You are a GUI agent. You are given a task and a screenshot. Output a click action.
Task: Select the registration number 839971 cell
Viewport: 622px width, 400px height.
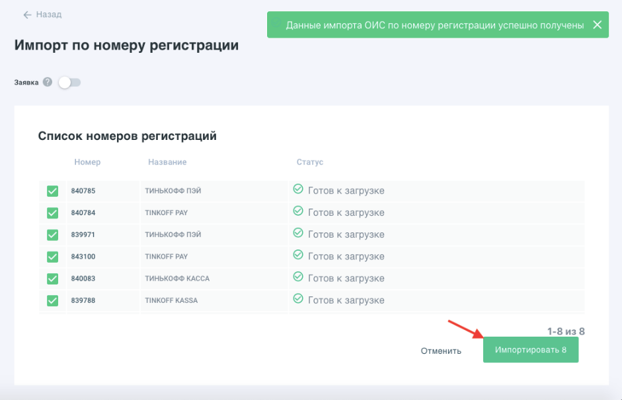[83, 235]
